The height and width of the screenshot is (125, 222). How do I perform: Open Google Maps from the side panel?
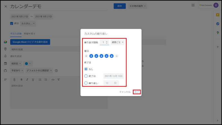tap(218, 32)
